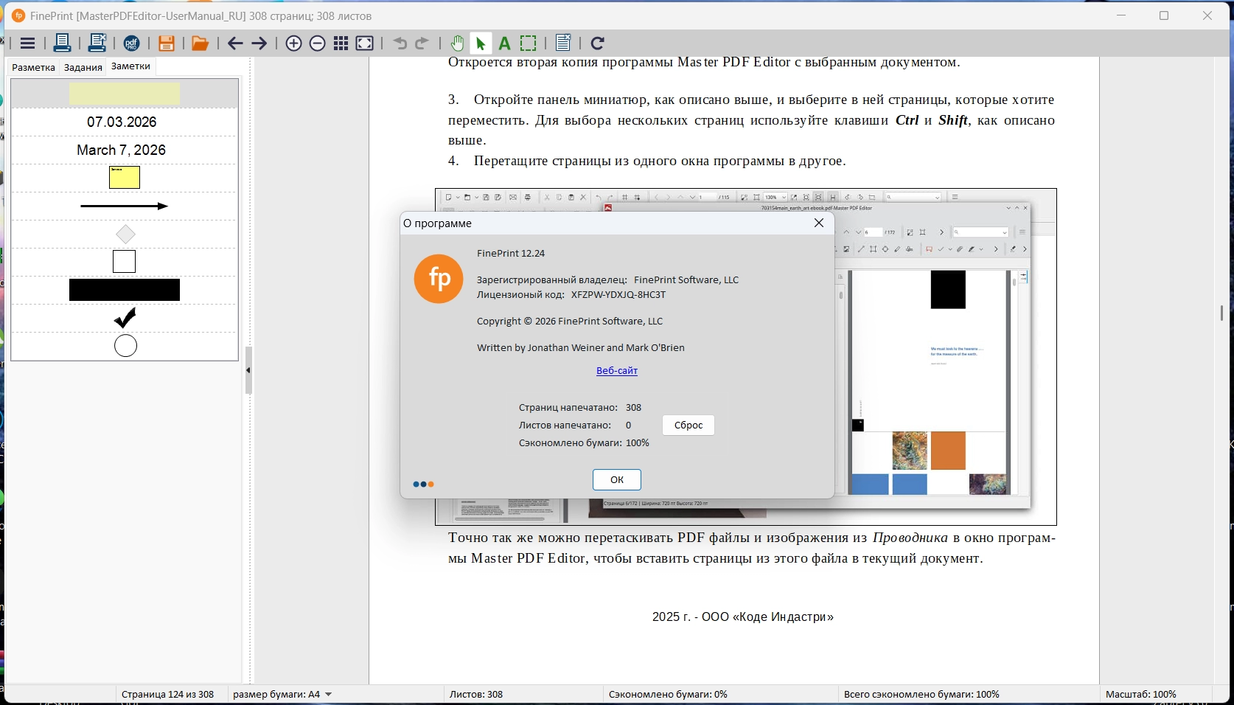Click the page with X toolbar icon

point(563,44)
